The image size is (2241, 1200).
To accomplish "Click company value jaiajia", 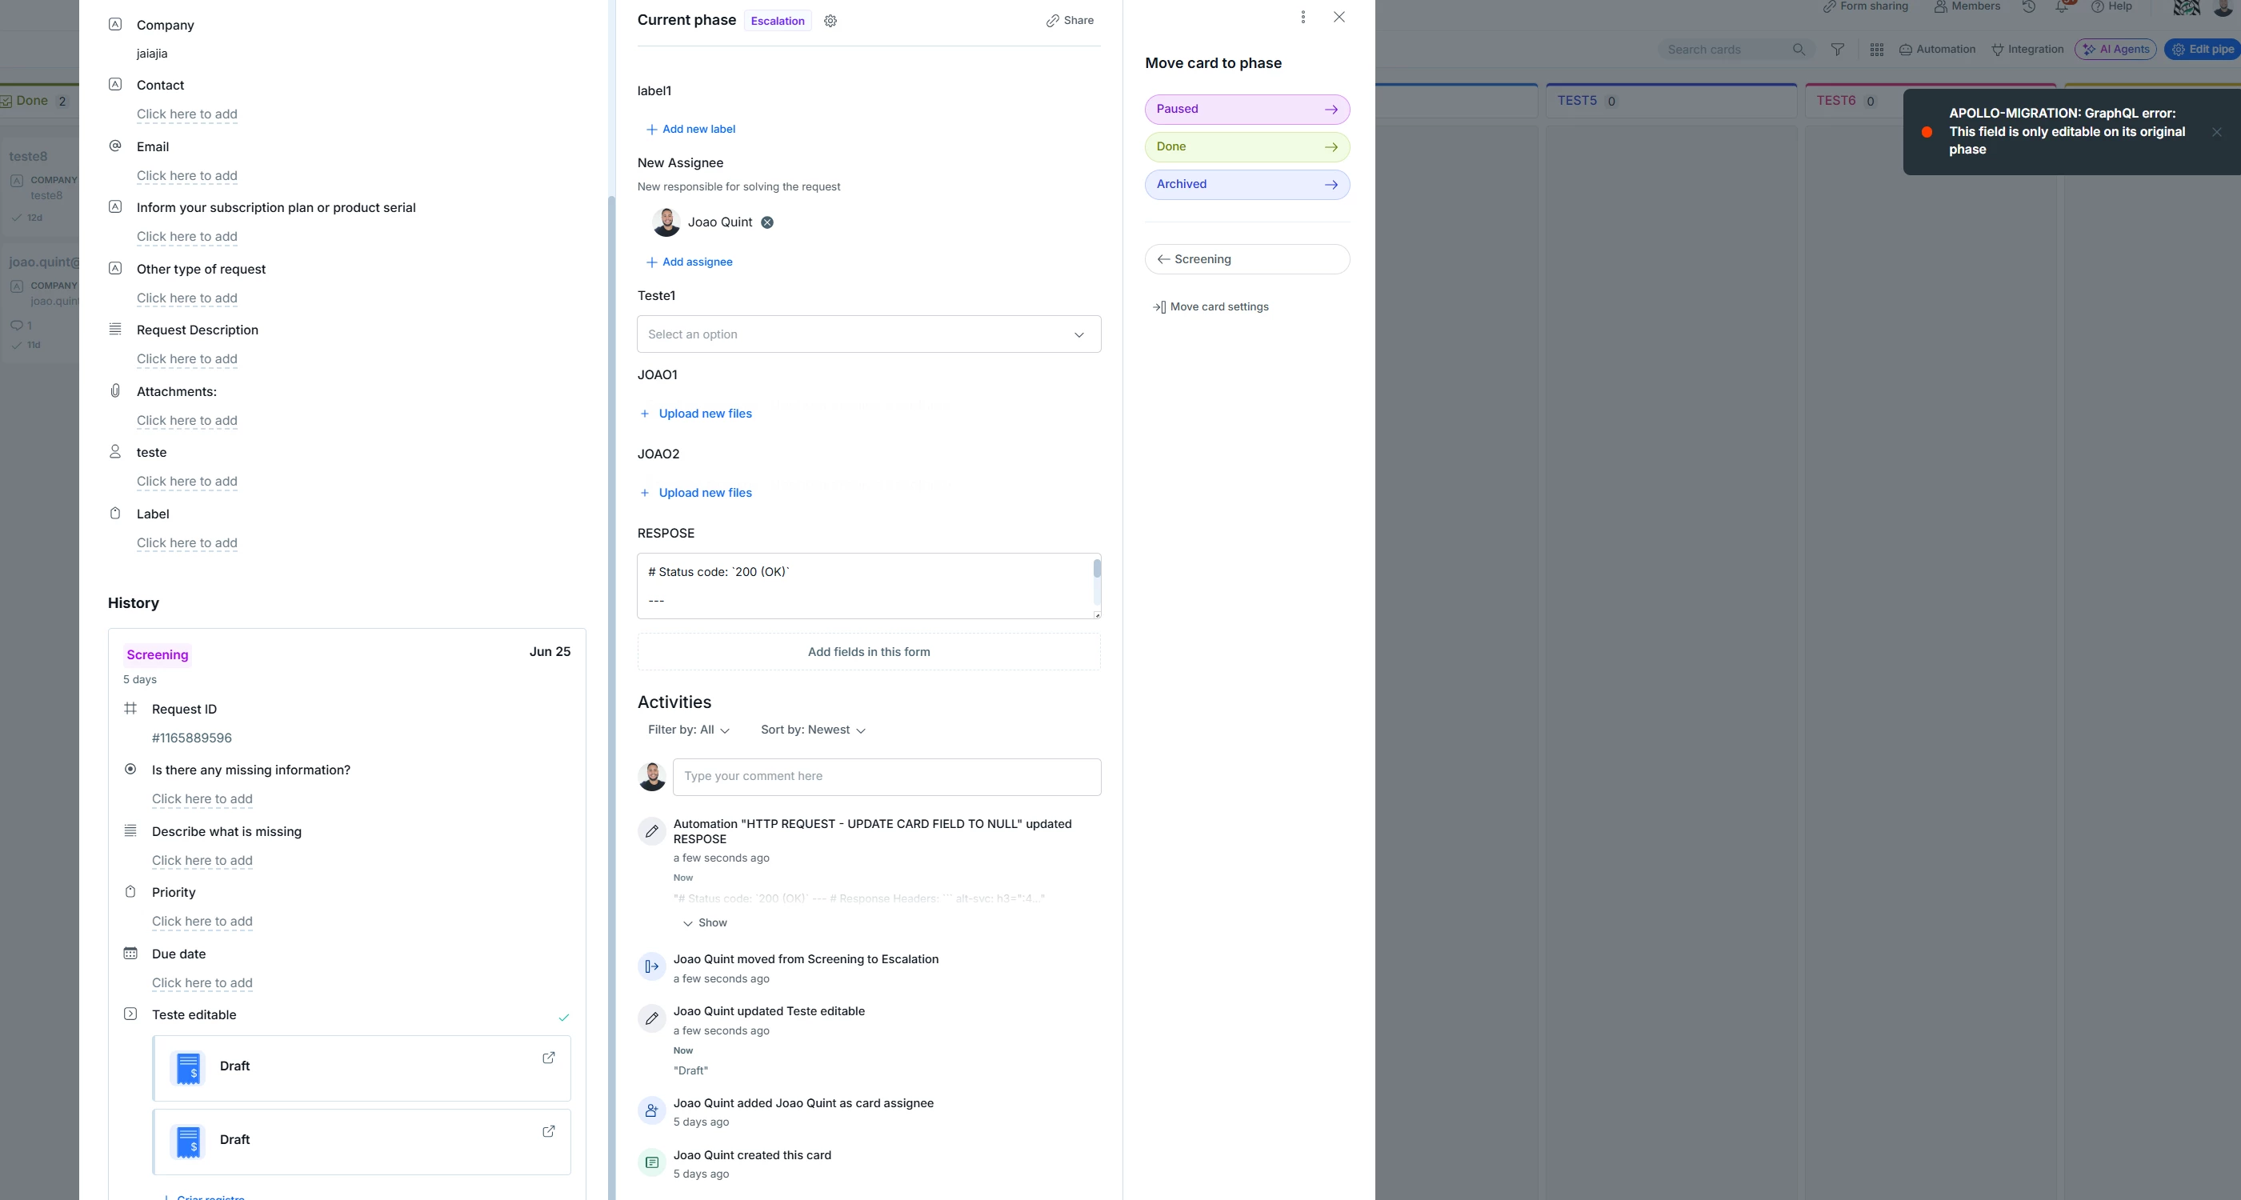I will [152, 54].
